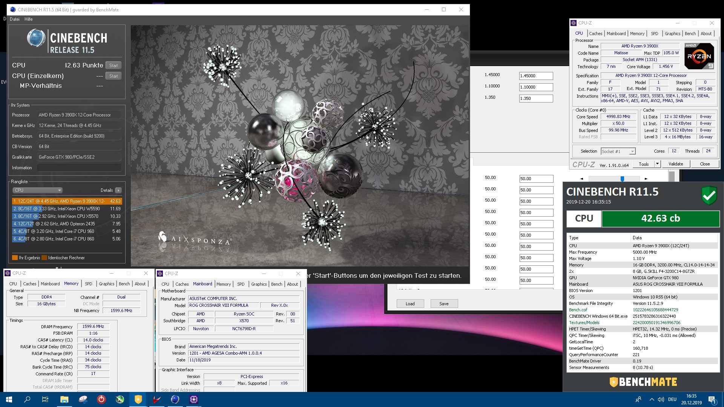
Task: Select the Xeon X5570 10.33 ranking row
Action: pos(67,216)
